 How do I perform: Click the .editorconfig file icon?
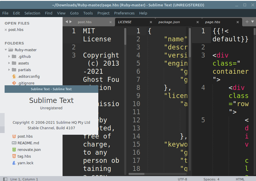(14, 76)
